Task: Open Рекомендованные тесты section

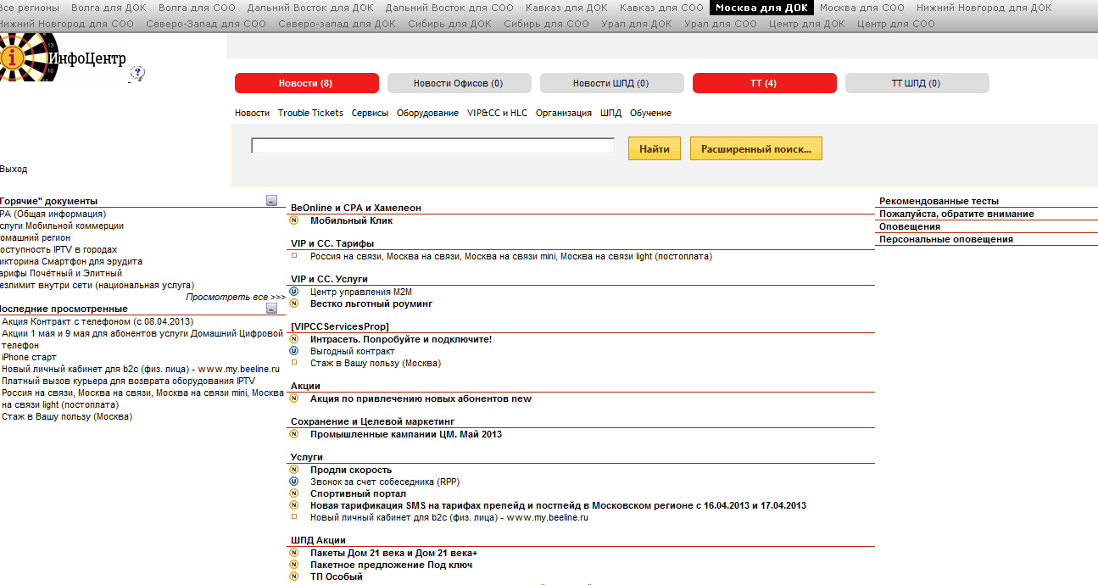Action: [x=939, y=201]
